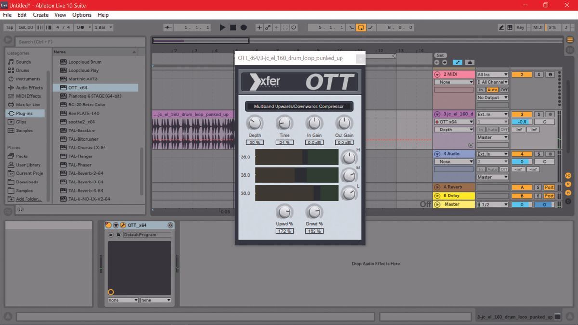578x325 pixels.
Task: Select the Plug-ins category in browser
Action: tap(26, 114)
